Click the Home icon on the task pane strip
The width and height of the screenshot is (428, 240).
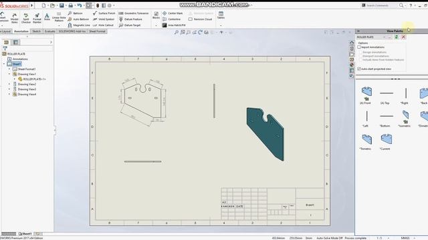352,43
